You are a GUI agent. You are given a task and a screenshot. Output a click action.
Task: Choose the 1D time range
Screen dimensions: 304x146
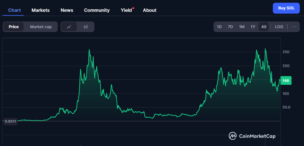tap(219, 27)
